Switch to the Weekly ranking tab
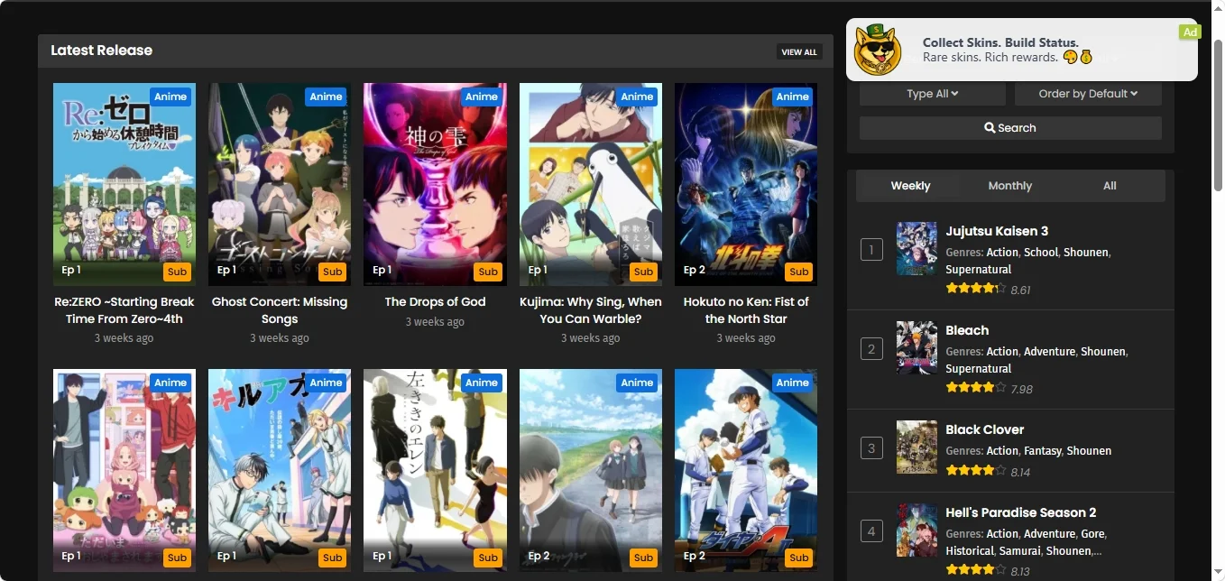This screenshot has width=1225, height=581. (910, 186)
